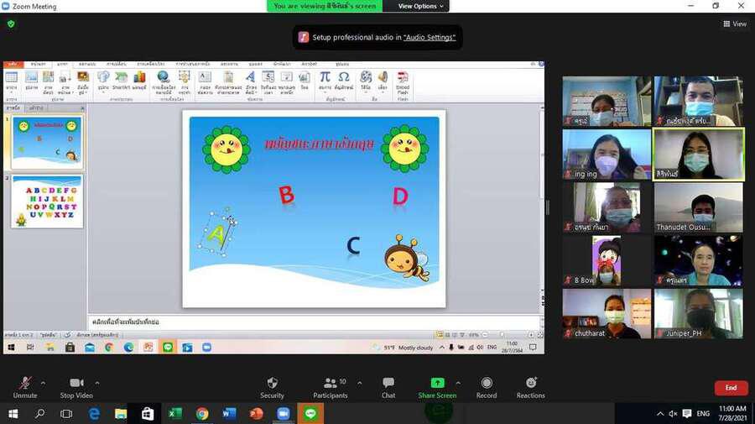This screenshot has width=755, height=424.
Task: Click the red End meeting button
Action: (731, 388)
